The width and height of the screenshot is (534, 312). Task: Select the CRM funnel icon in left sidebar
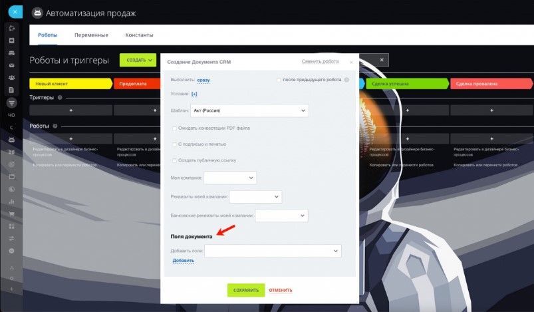[x=11, y=102]
